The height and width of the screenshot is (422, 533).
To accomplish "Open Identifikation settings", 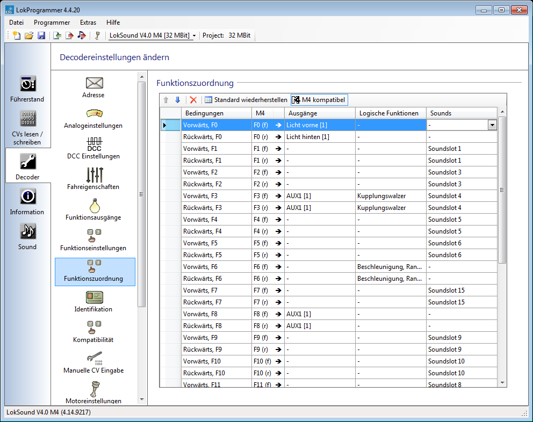I will click(x=93, y=302).
